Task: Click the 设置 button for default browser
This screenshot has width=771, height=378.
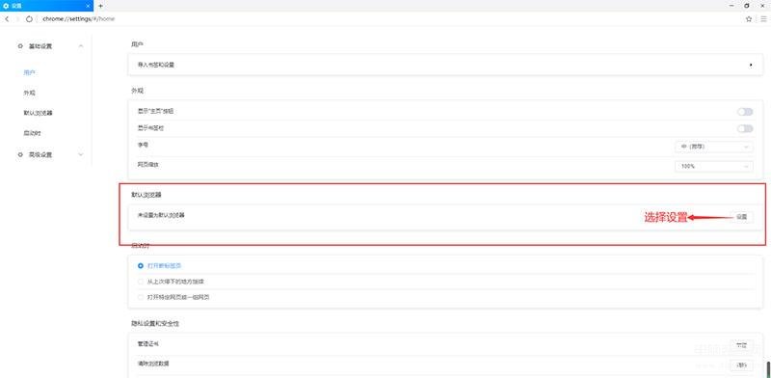Action: 741,217
